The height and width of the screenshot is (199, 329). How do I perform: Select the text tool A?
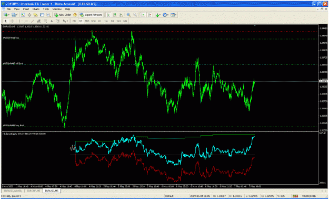(x=52, y=21)
